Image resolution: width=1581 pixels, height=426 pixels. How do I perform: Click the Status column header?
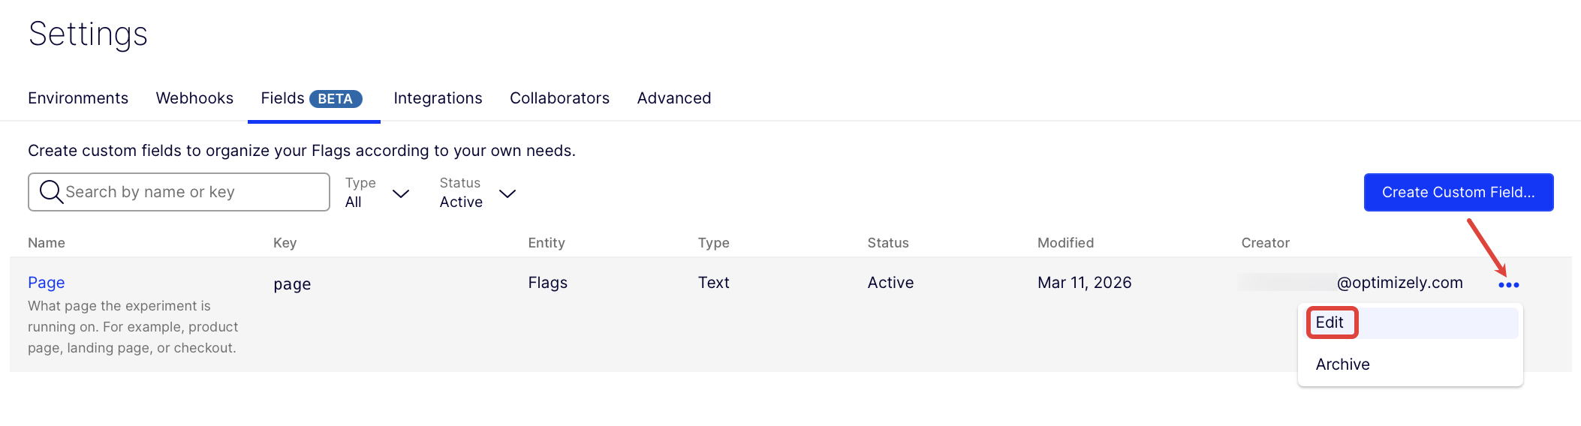click(x=888, y=243)
